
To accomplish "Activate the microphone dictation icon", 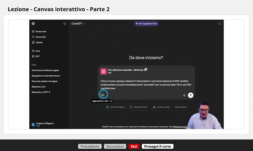I will pos(184,95).
